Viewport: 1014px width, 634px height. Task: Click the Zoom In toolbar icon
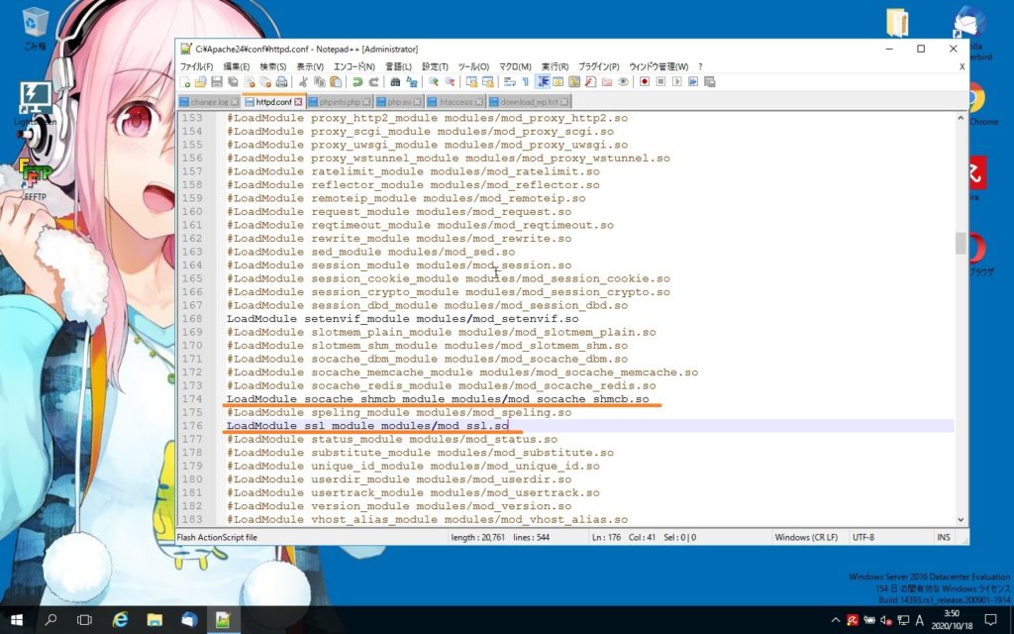click(434, 82)
